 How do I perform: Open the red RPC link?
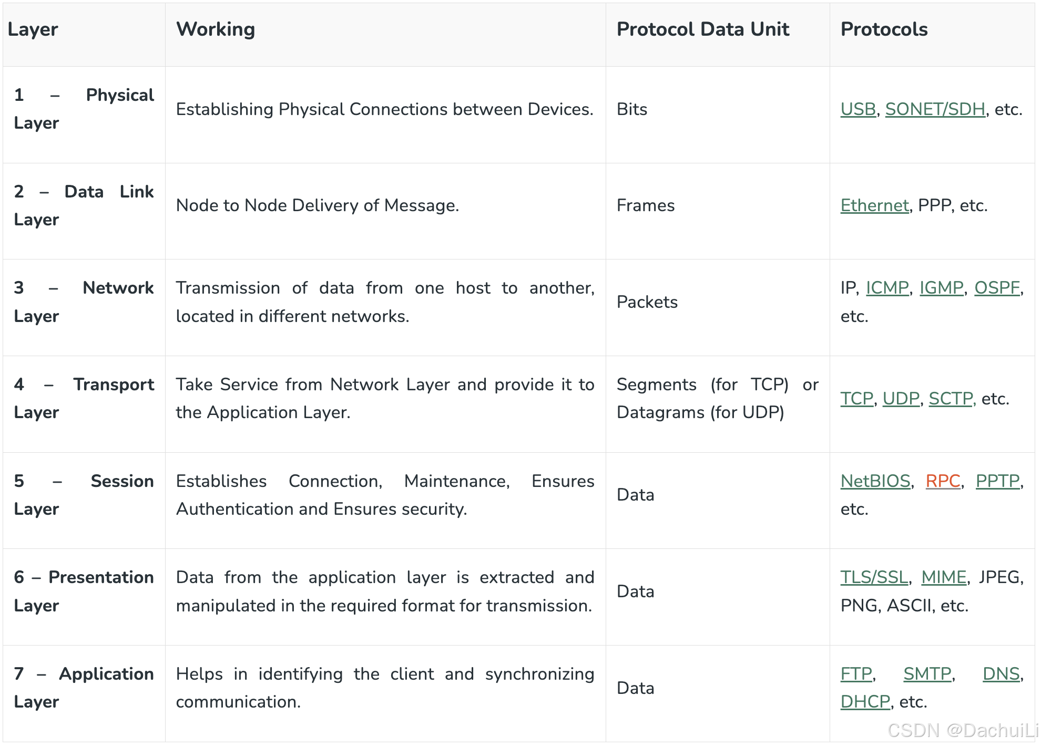(943, 481)
